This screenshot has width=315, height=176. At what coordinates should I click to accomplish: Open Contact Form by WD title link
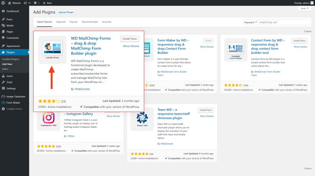pyautogui.click(x=268, y=47)
